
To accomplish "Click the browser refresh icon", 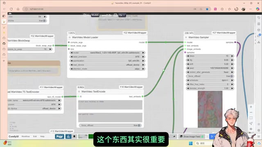I will [x=11, y=9].
